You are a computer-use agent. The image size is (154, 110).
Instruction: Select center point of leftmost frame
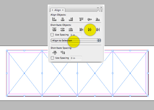point(24,73)
